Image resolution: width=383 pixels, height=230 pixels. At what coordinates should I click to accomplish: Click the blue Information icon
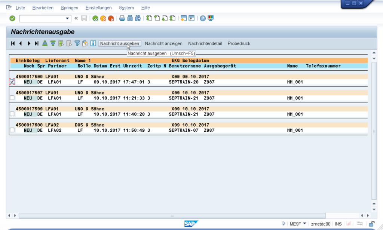click(x=93, y=43)
